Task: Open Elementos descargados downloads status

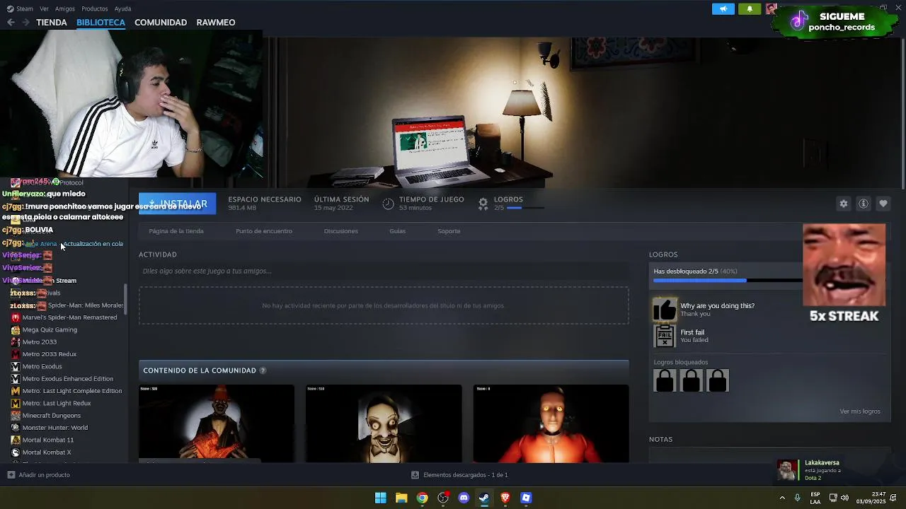Action: point(459,475)
